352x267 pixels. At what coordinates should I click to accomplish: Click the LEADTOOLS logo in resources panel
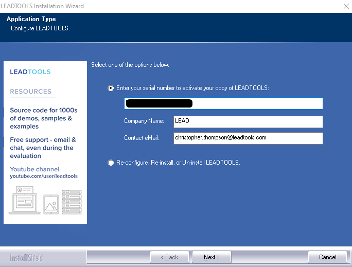point(30,72)
